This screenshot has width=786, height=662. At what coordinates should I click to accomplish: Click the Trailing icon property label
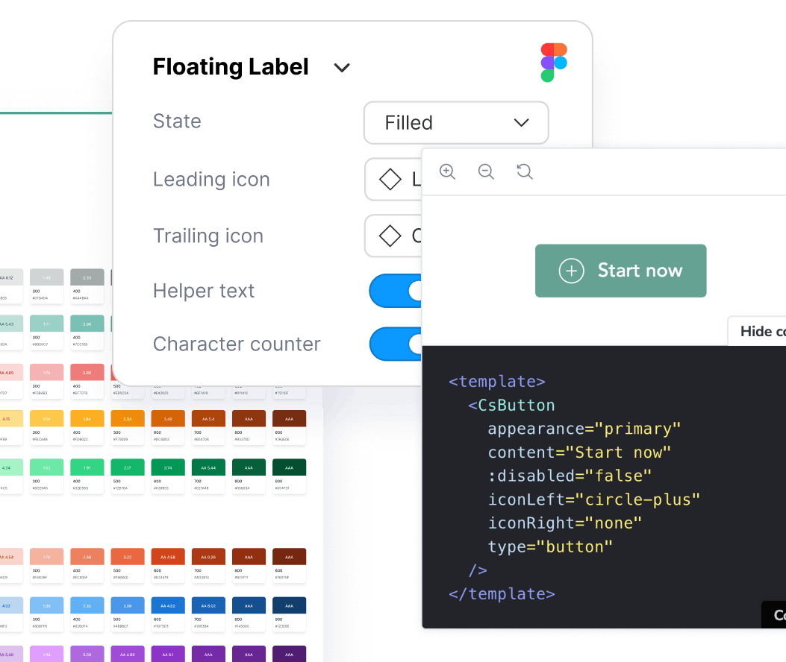coord(208,236)
